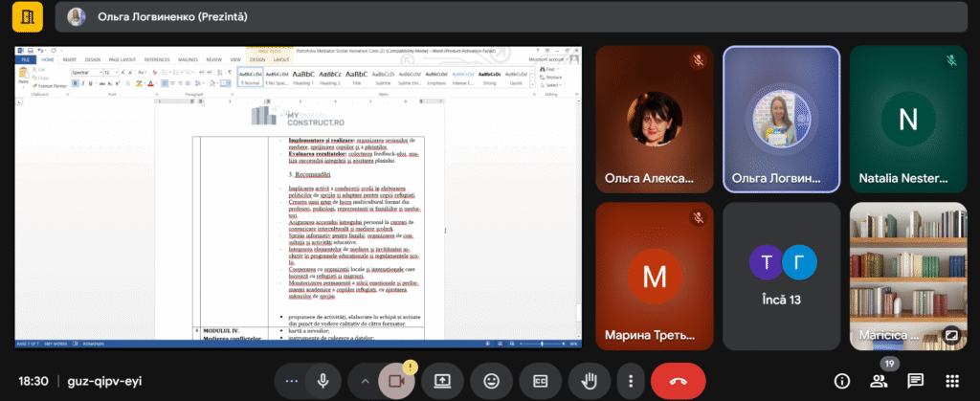980x401 pixels.
Task: Mute the microphone in Meet controls
Action: (x=323, y=381)
